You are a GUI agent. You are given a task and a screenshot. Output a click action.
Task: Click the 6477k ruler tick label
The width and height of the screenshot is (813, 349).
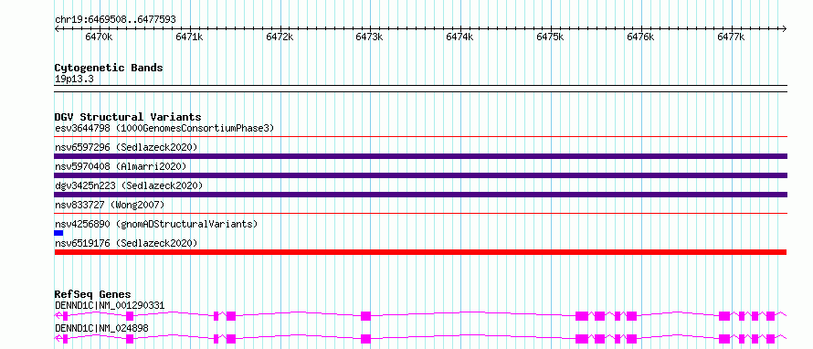tap(731, 37)
